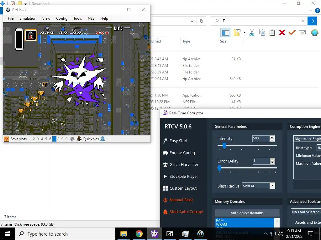The image size is (321, 240).
Task: Click the Intensity value field showing 500
Action: click(261, 138)
